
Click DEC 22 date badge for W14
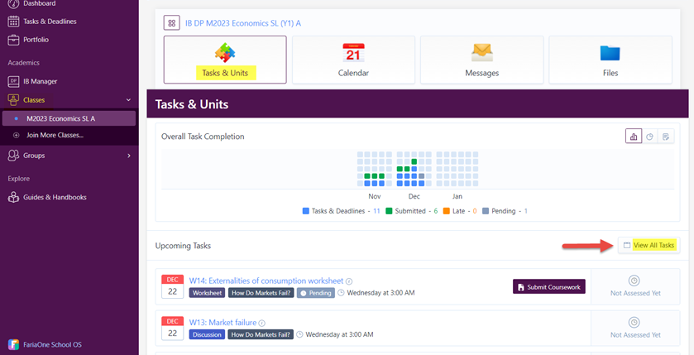(x=173, y=287)
